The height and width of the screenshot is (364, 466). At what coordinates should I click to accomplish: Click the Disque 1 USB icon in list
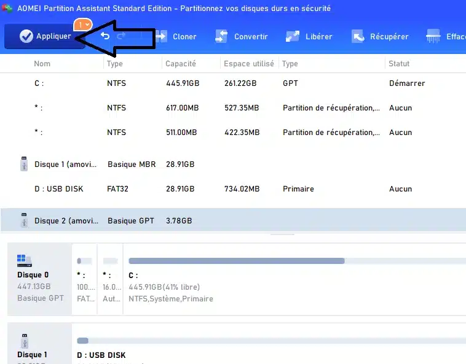[x=24, y=164]
